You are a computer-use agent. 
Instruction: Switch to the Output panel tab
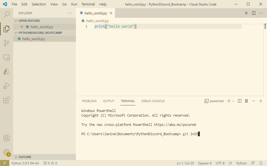[x=109, y=101]
